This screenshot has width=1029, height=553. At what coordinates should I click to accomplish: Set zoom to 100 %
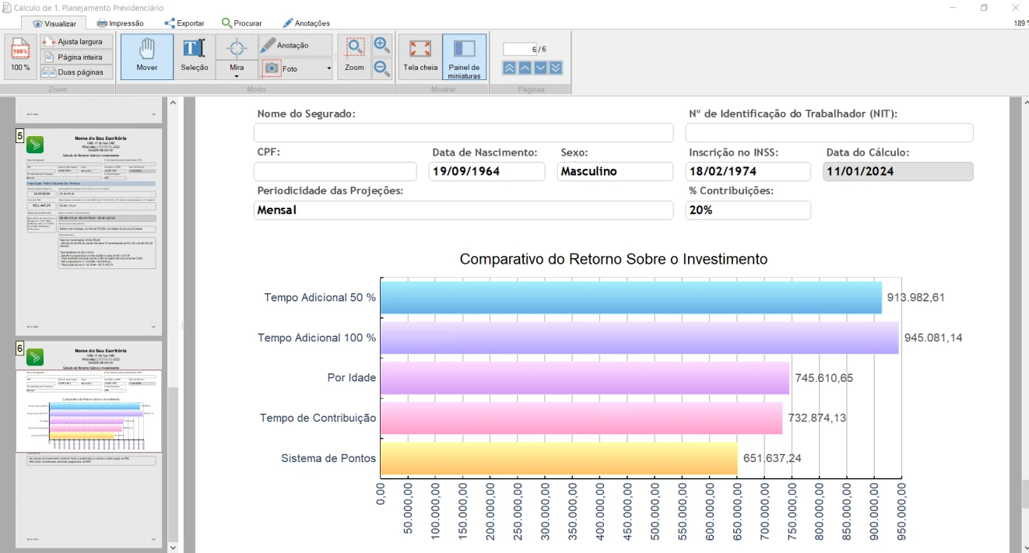pos(20,56)
